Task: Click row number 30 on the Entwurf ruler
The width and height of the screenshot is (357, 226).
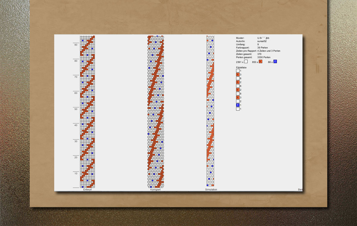Action: click(76, 141)
